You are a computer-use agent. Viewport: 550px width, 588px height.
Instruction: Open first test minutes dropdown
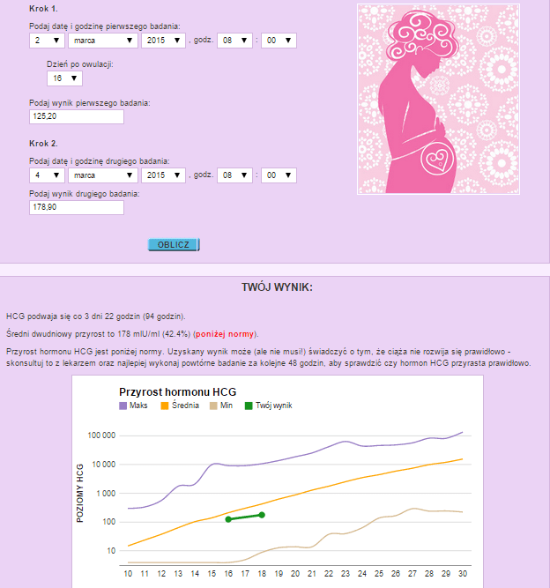[279, 40]
